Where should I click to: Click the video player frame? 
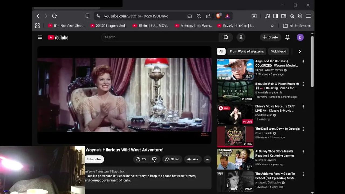click(124, 95)
